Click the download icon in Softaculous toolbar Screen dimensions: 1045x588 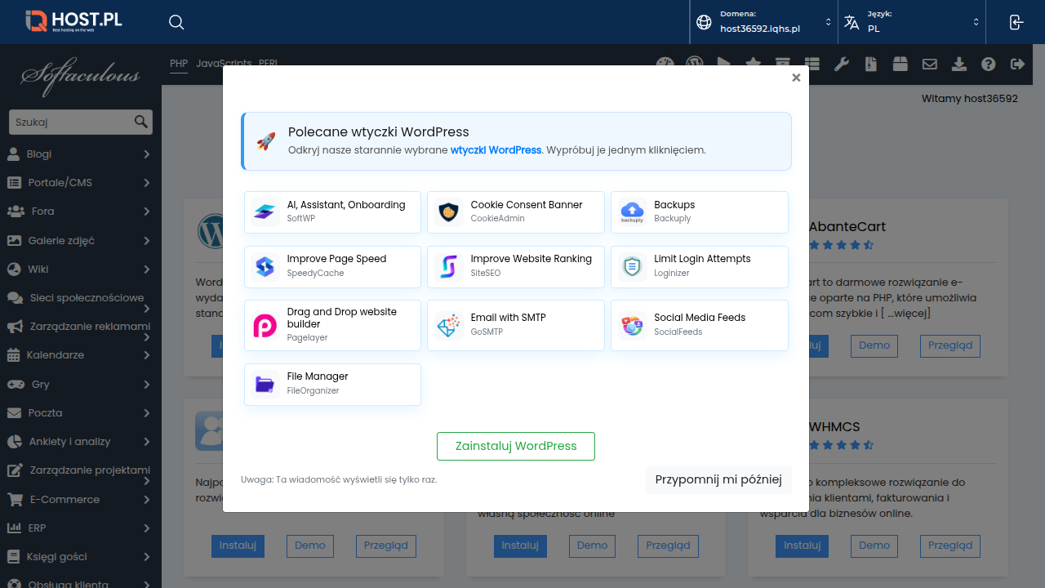[x=959, y=64]
